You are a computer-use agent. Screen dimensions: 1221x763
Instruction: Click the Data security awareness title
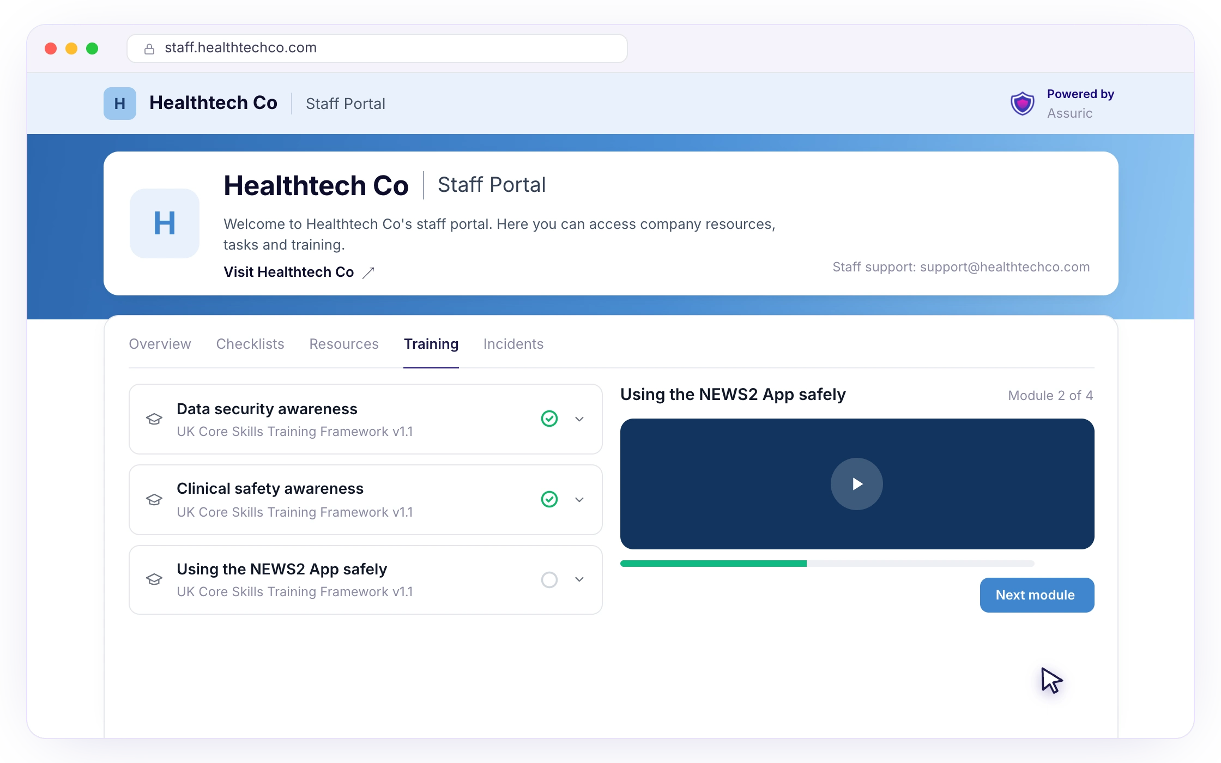(x=267, y=409)
